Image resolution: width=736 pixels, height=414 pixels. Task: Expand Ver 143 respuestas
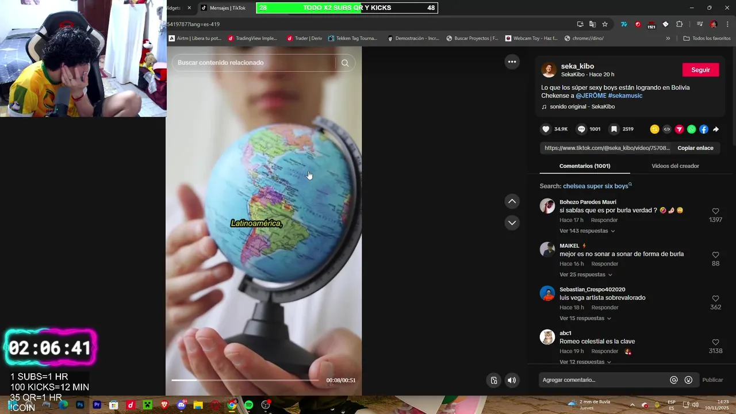click(587, 231)
